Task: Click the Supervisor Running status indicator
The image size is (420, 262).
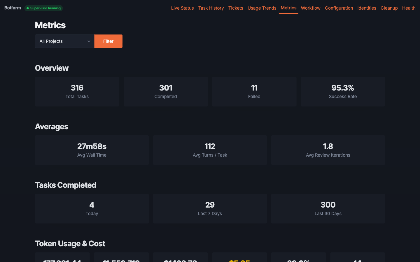Action: click(x=43, y=8)
